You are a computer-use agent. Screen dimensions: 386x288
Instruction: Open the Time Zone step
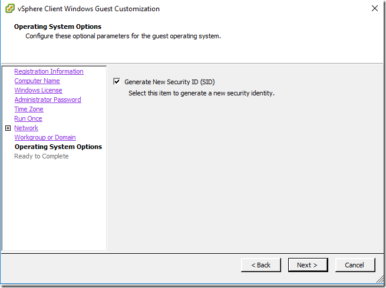tap(29, 109)
